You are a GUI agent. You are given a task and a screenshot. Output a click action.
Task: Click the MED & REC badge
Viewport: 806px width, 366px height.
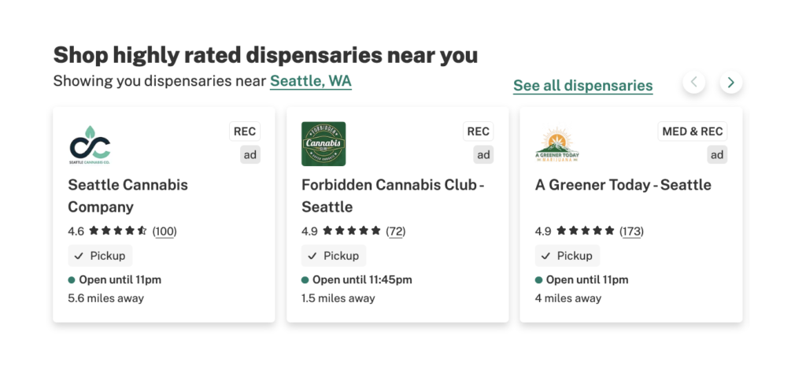692,131
